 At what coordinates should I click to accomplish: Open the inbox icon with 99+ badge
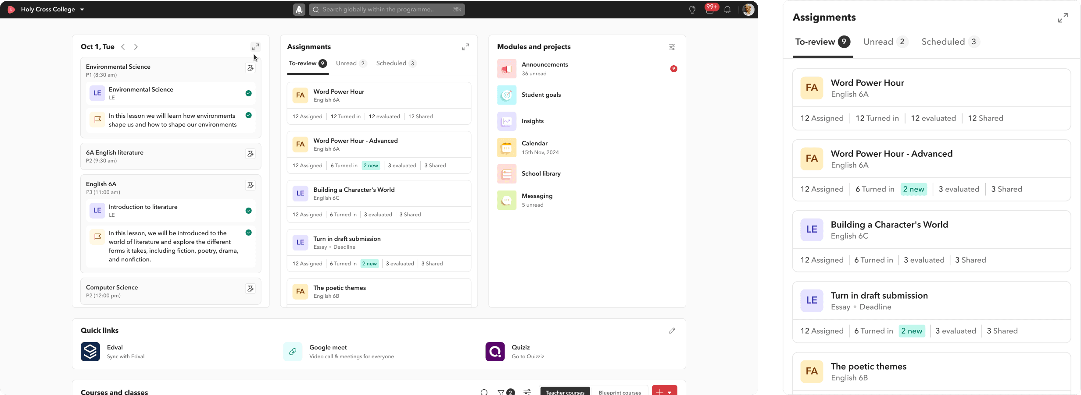[x=710, y=10]
